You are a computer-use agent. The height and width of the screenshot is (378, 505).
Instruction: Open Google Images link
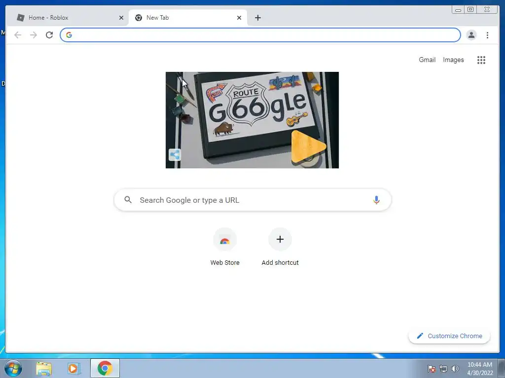click(x=453, y=60)
